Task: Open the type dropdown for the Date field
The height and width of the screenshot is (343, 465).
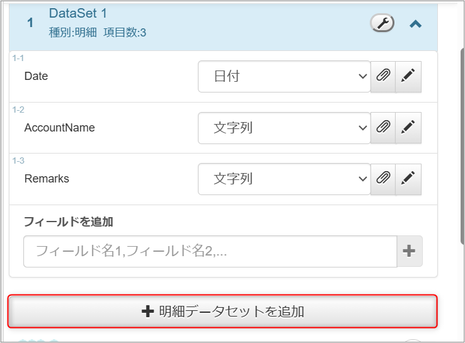Action: pyautogui.click(x=284, y=76)
